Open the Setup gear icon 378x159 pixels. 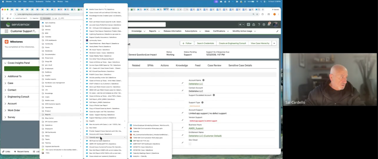point(264,25)
